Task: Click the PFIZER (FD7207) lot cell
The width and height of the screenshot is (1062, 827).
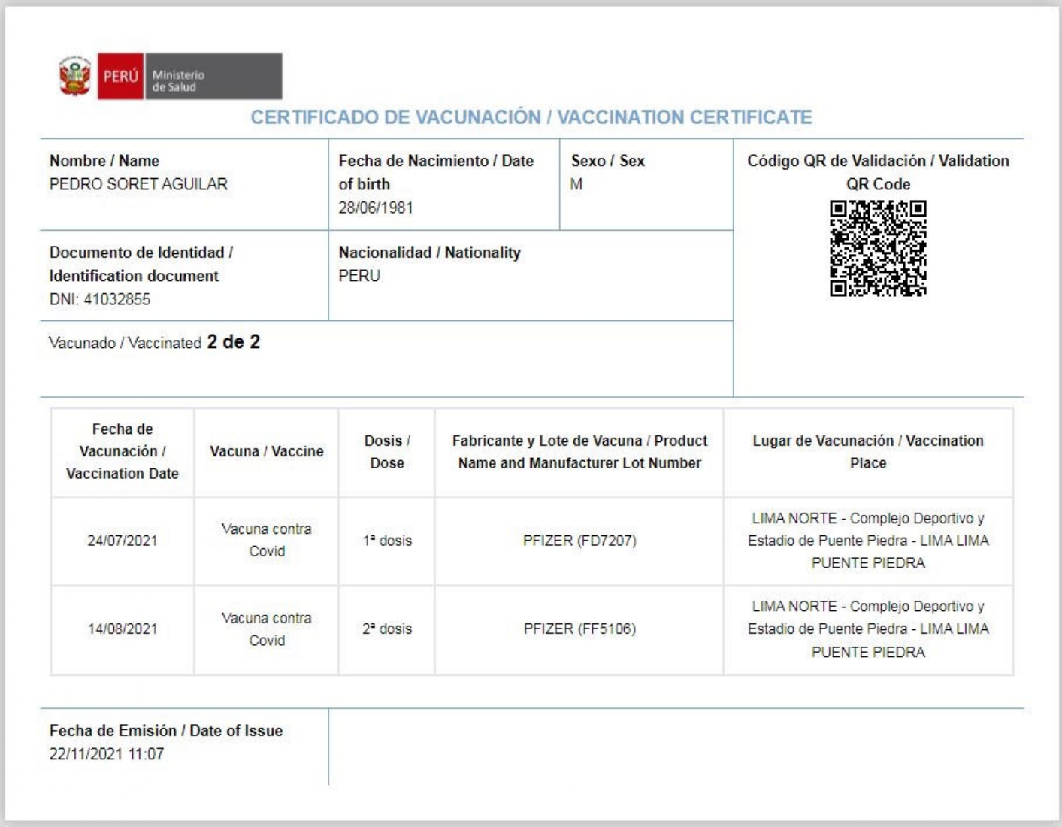Action: (x=579, y=541)
